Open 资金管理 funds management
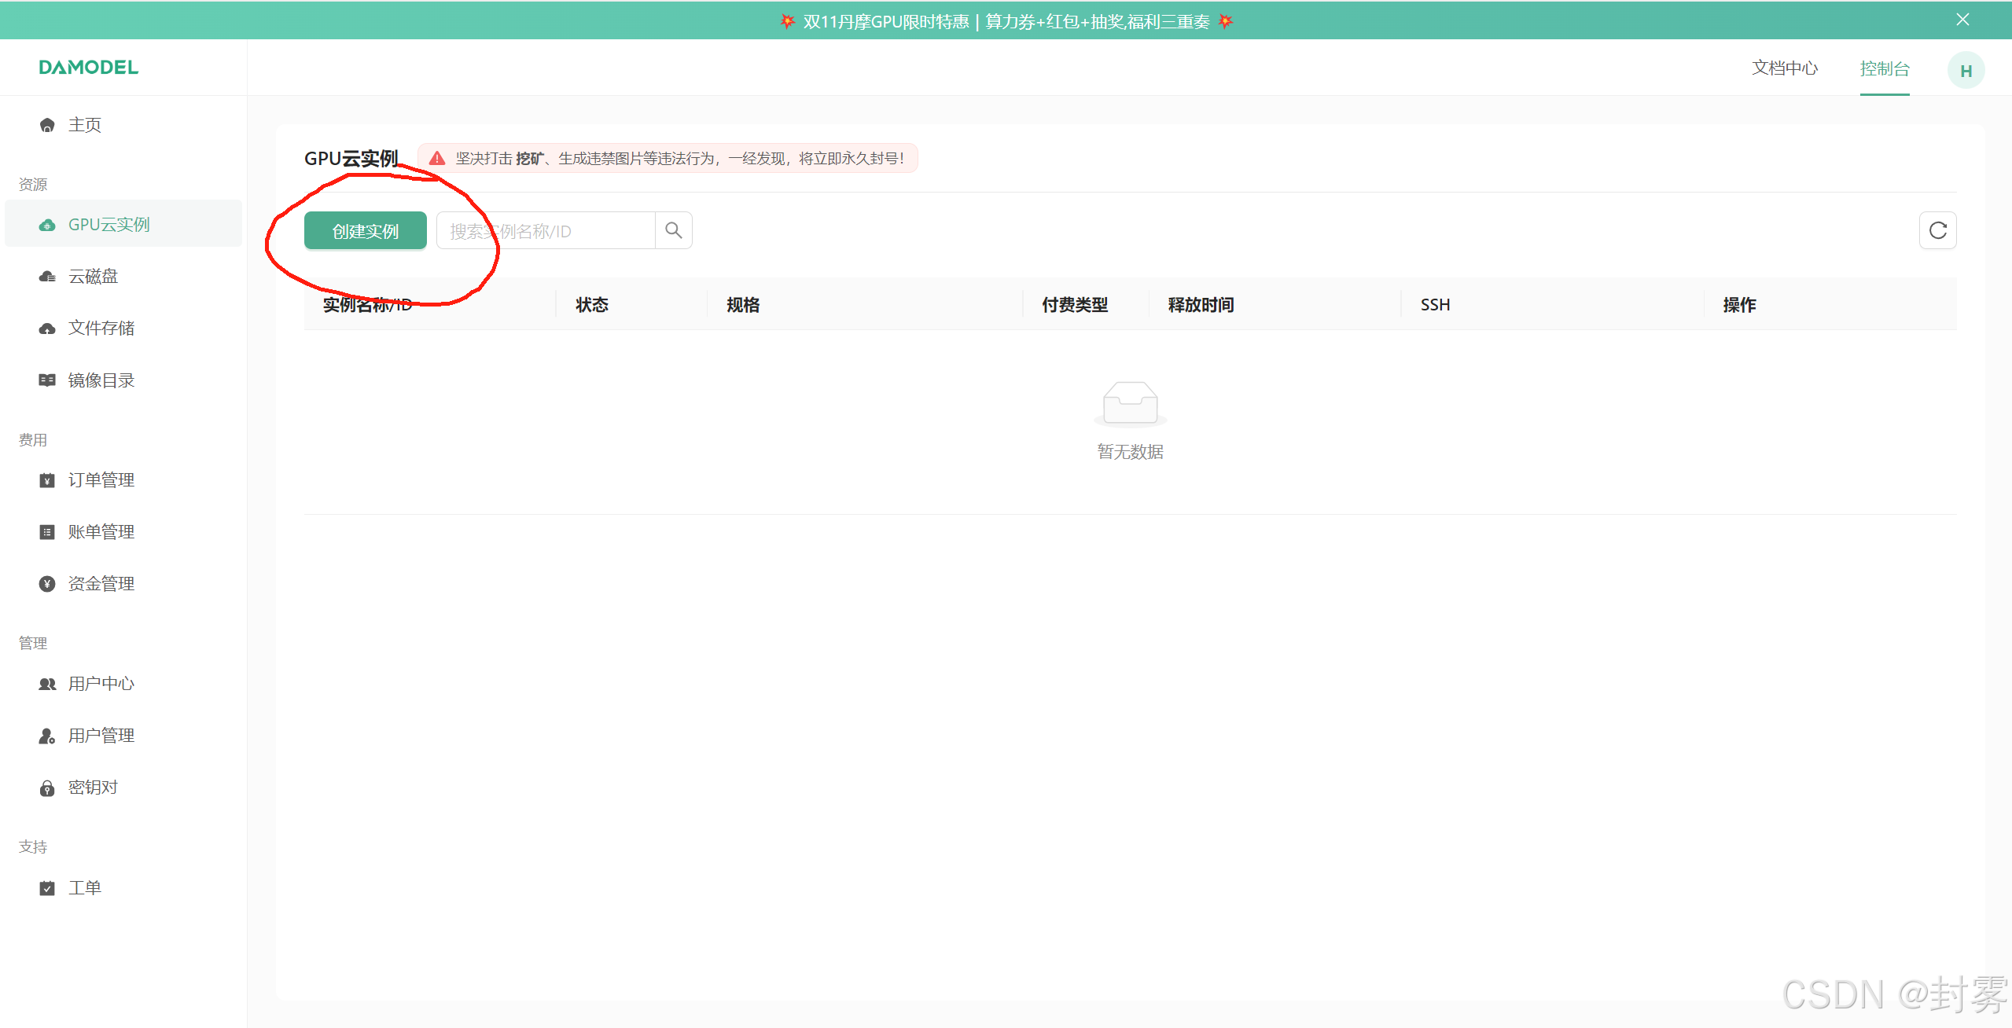 coord(101,584)
